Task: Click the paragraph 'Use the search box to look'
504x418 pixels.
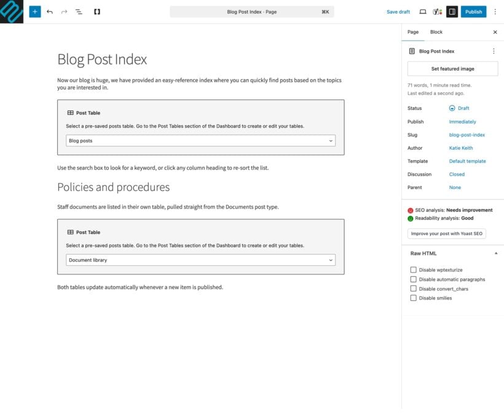Action: tap(163, 168)
